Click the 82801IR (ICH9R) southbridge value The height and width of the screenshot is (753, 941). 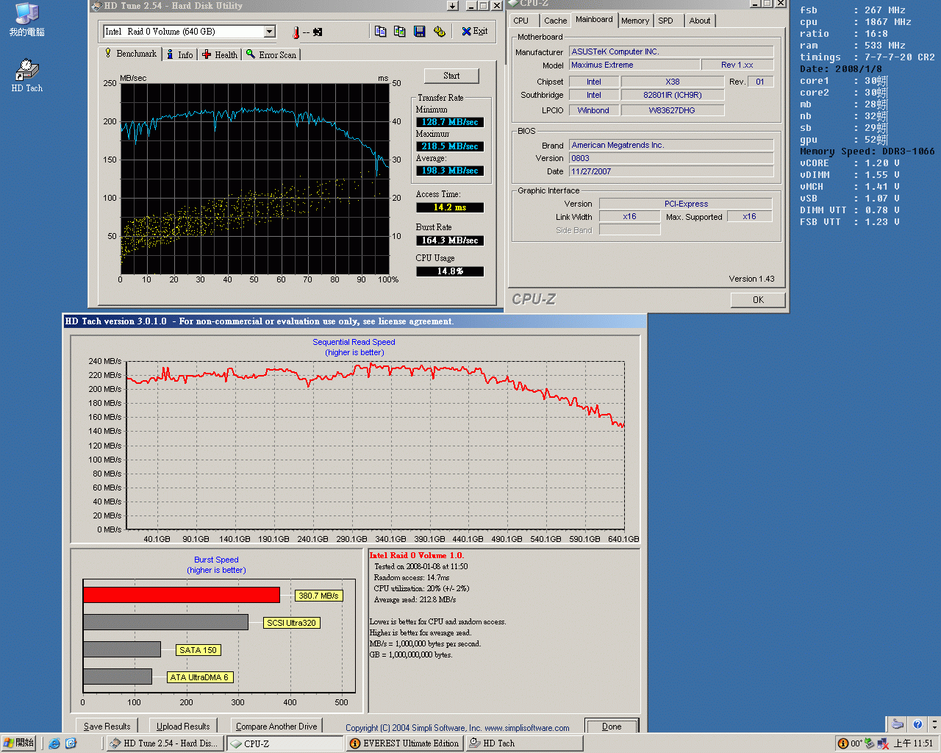point(672,95)
